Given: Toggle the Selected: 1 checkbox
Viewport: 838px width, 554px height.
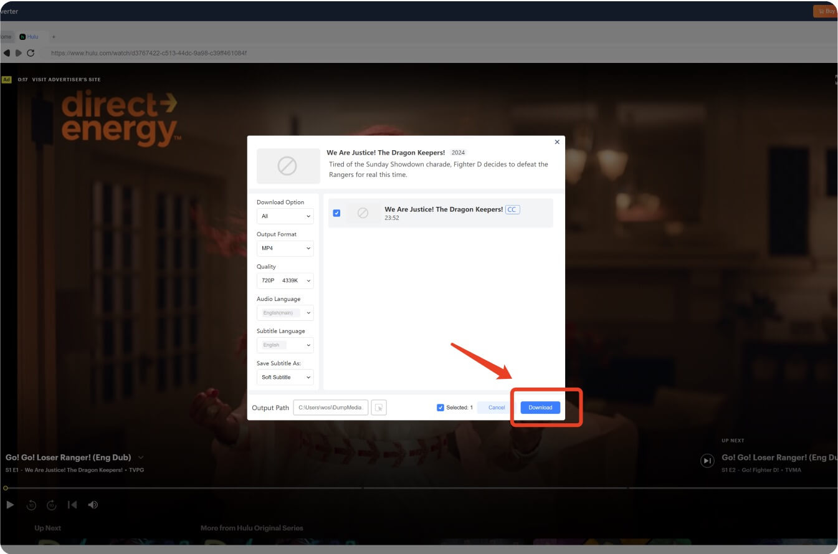Looking at the screenshot, I should pyautogui.click(x=440, y=408).
